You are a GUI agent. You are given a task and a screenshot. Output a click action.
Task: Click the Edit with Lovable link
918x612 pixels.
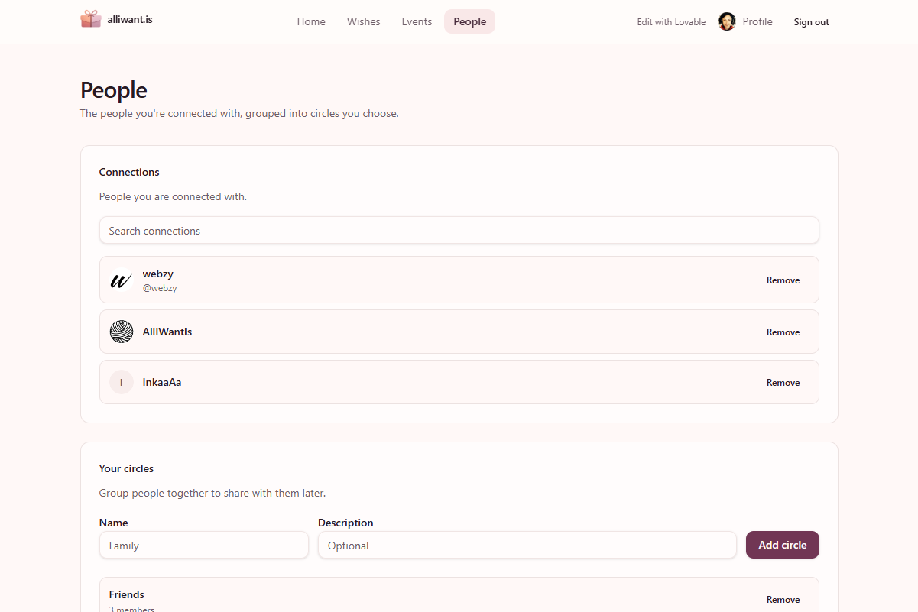tap(671, 22)
